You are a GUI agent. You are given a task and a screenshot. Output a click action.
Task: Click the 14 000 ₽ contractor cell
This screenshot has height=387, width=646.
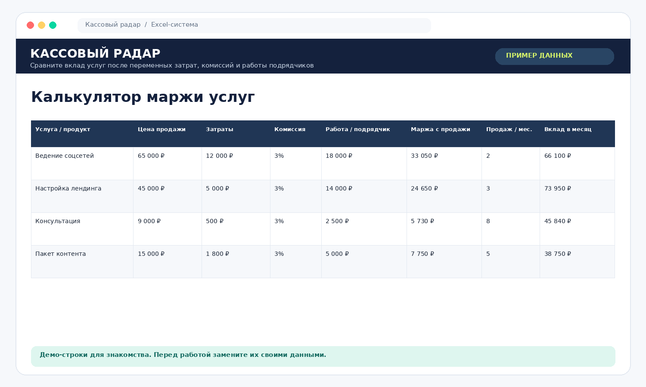(x=364, y=196)
